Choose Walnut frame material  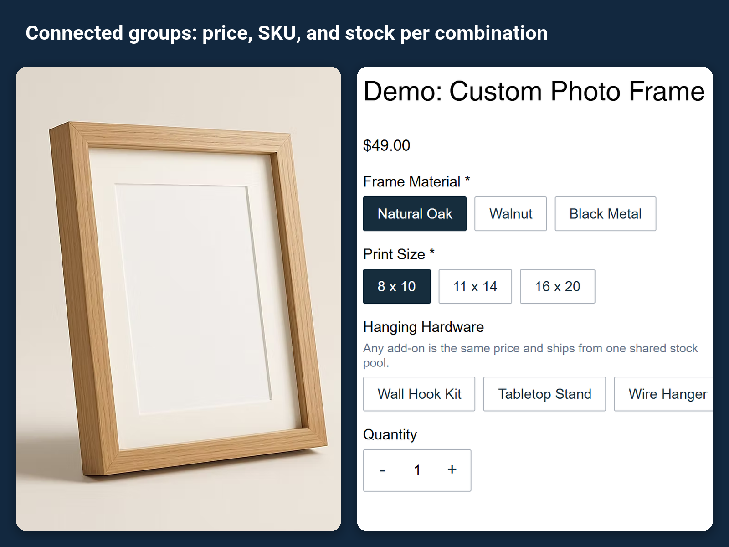point(510,214)
